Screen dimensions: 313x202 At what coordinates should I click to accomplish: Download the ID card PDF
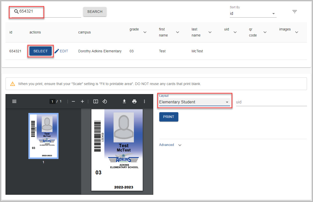pos(124,101)
